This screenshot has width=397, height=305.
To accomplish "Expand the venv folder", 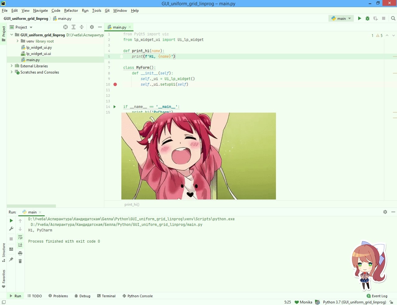I will [18, 41].
